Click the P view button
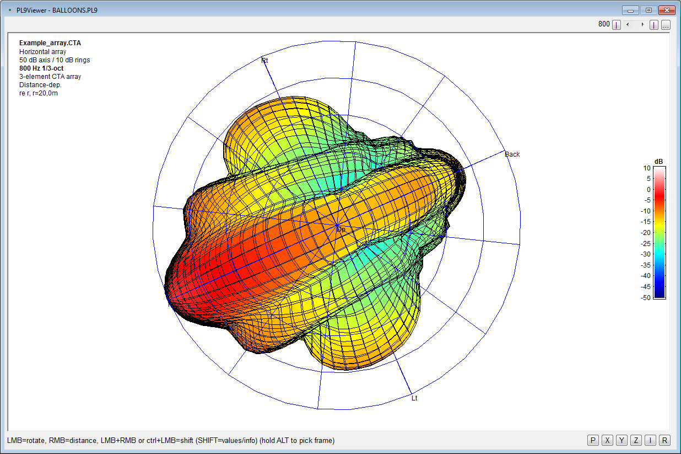The height and width of the screenshot is (454, 681). pos(593,440)
